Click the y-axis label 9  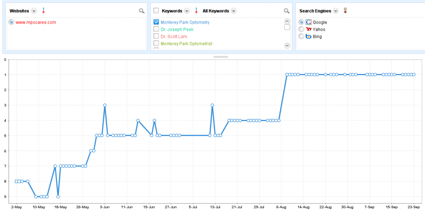[x=5, y=196]
